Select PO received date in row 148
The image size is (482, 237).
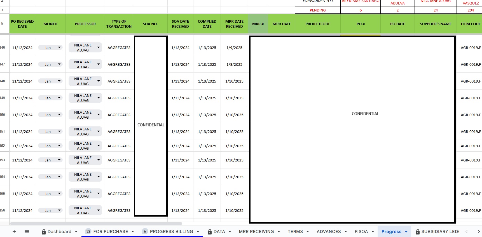click(x=22, y=81)
